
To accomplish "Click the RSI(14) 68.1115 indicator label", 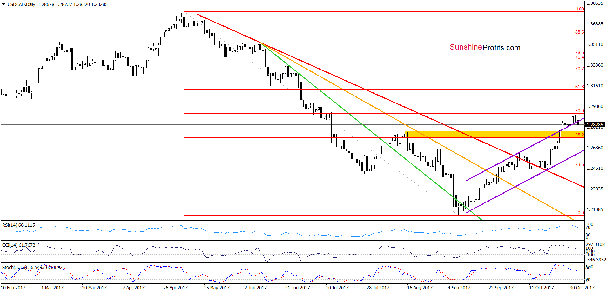I will coord(18,225).
